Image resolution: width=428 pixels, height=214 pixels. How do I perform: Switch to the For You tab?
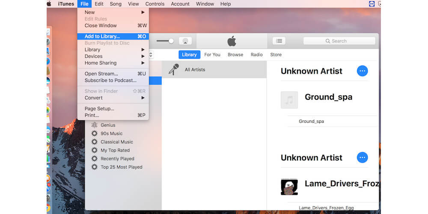pyautogui.click(x=212, y=55)
